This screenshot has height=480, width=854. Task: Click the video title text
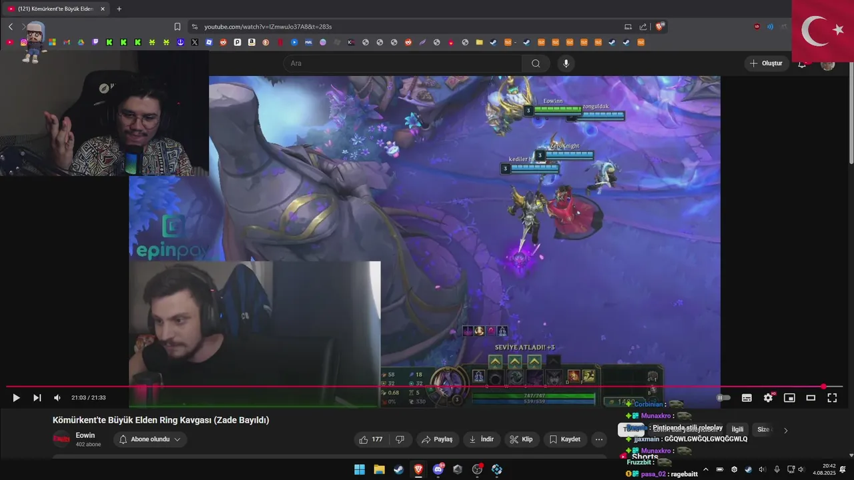click(x=161, y=420)
